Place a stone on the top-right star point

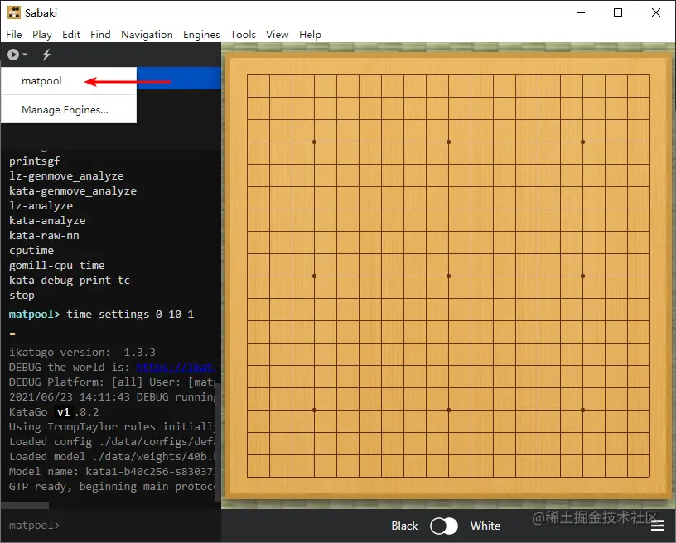[x=582, y=142]
